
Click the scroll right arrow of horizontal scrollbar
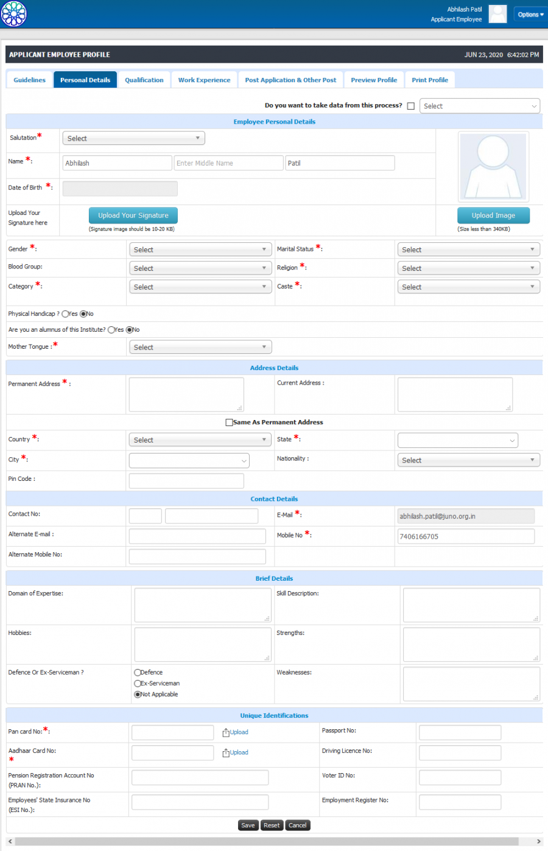[x=539, y=841]
